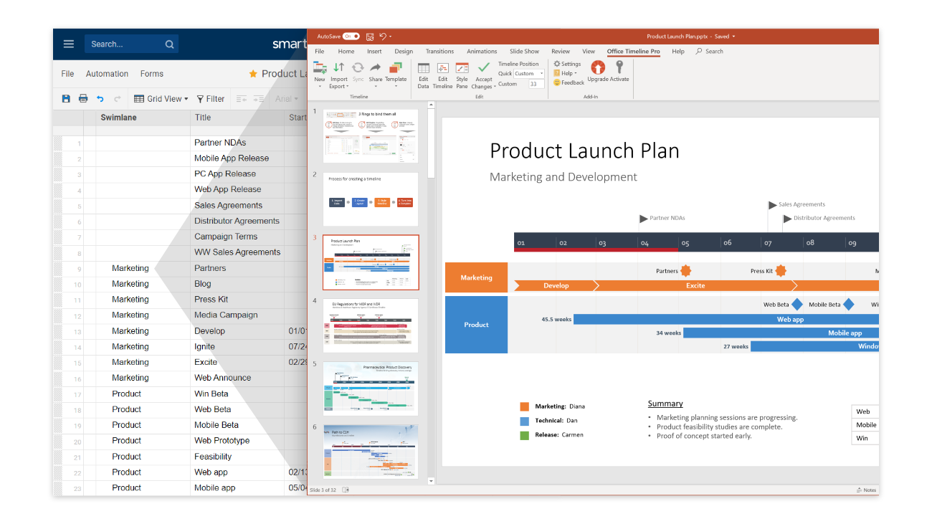Click the Smartsheet print icon

tap(83, 99)
